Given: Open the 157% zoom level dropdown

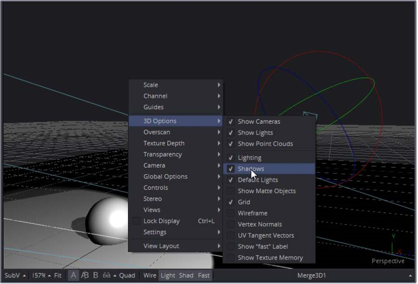Looking at the screenshot, I should pyautogui.click(x=40, y=275).
